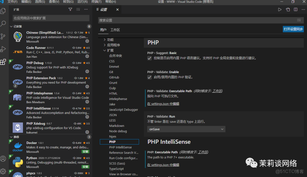
Task: Click 工作区 link beside Validate Executable Path
Action: (217, 91)
